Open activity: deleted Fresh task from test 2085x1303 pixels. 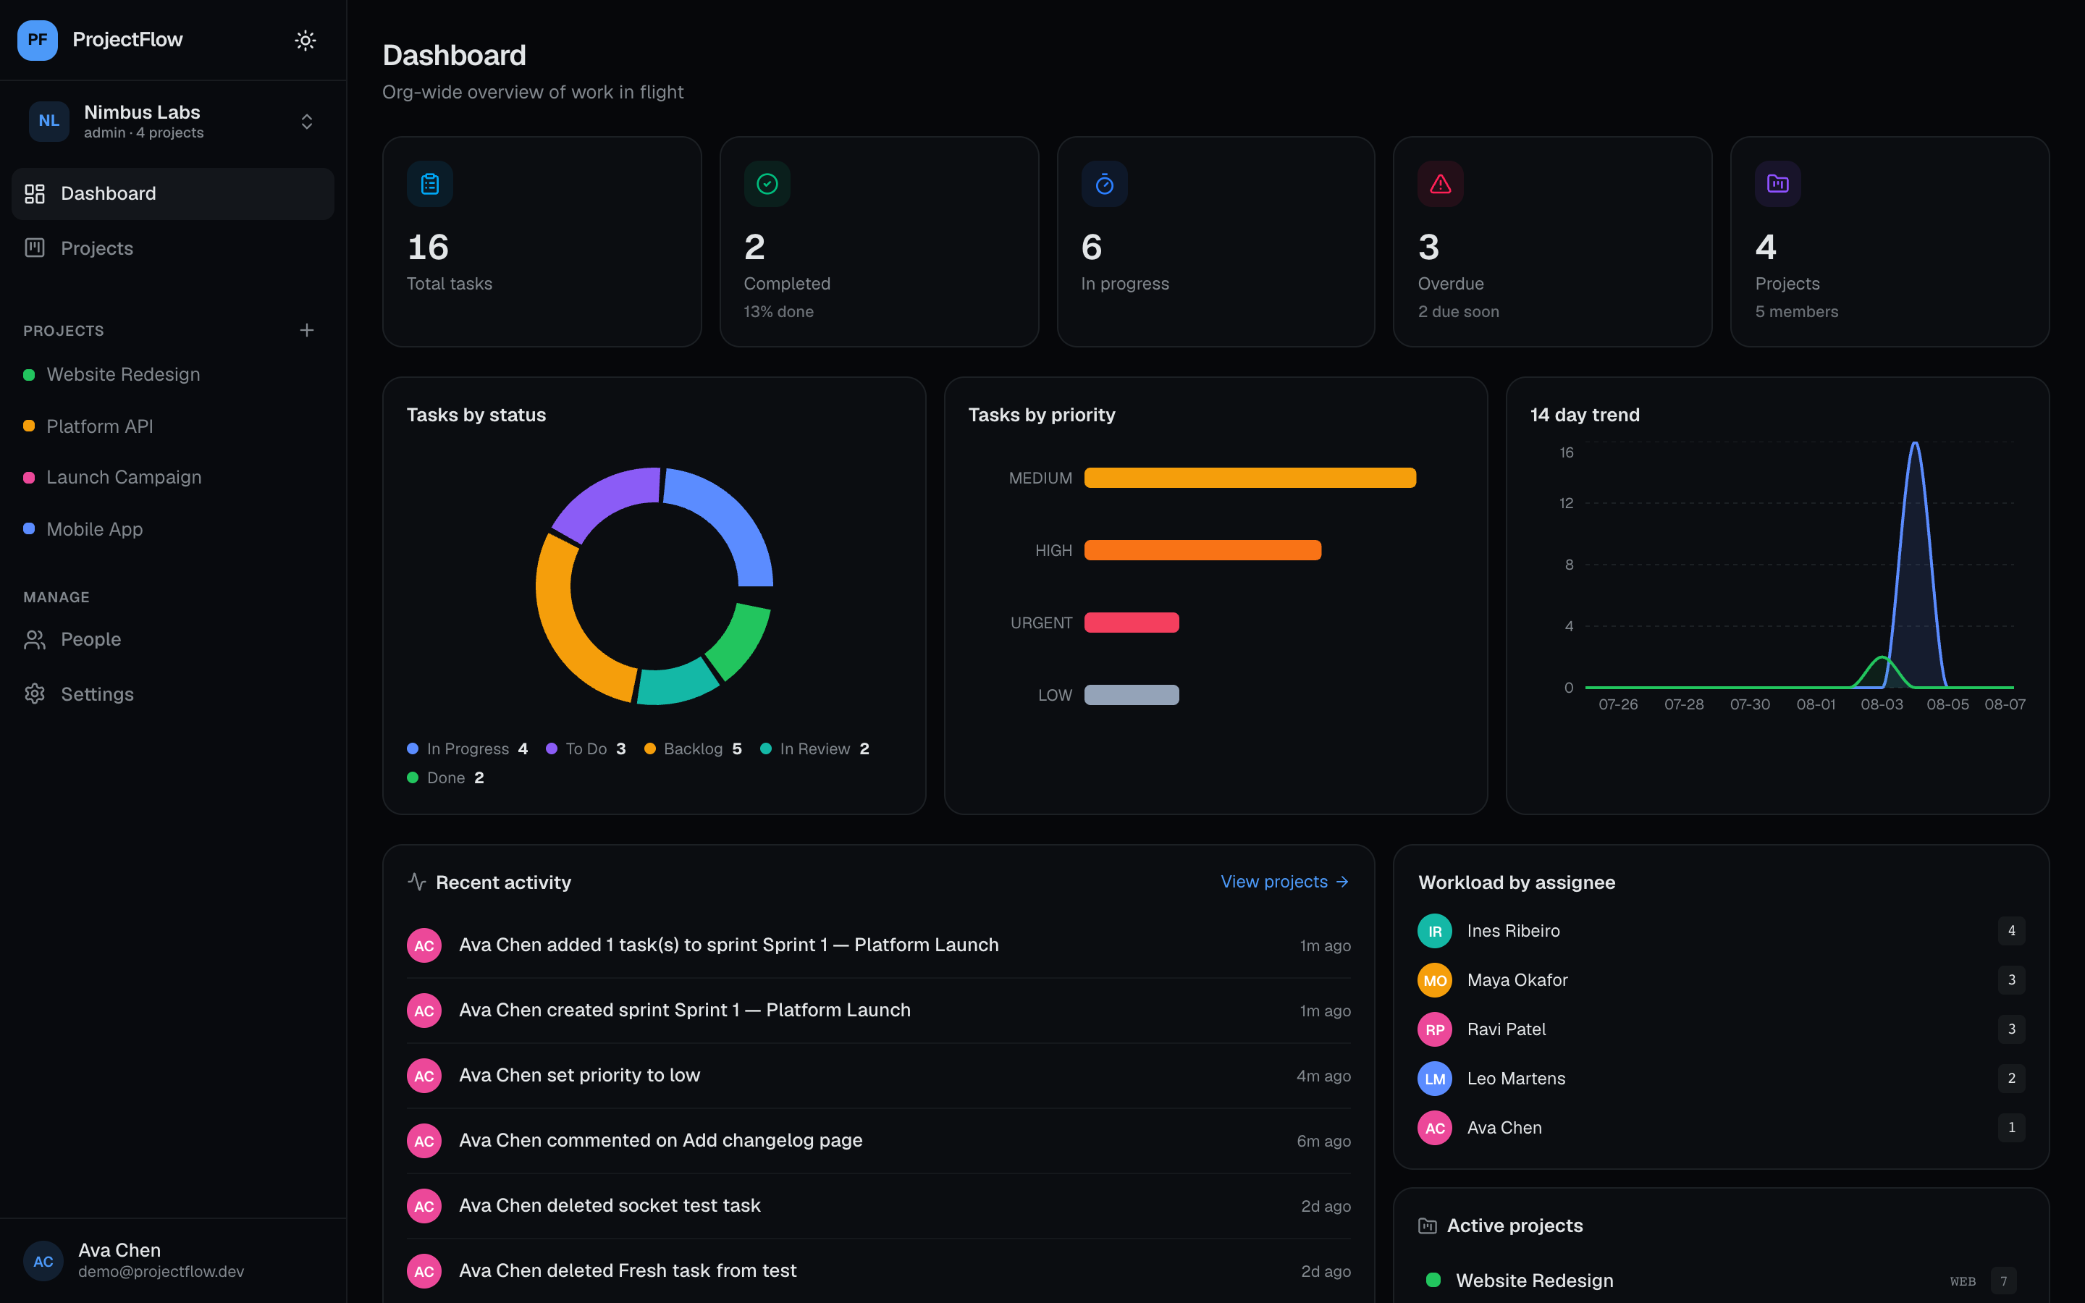tap(879, 1271)
